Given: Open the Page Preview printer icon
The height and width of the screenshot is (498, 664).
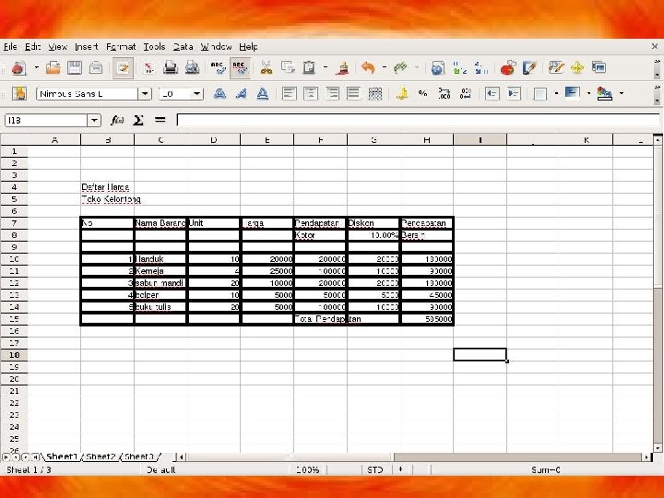Looking at the screenshot, I should coord(192,67).
